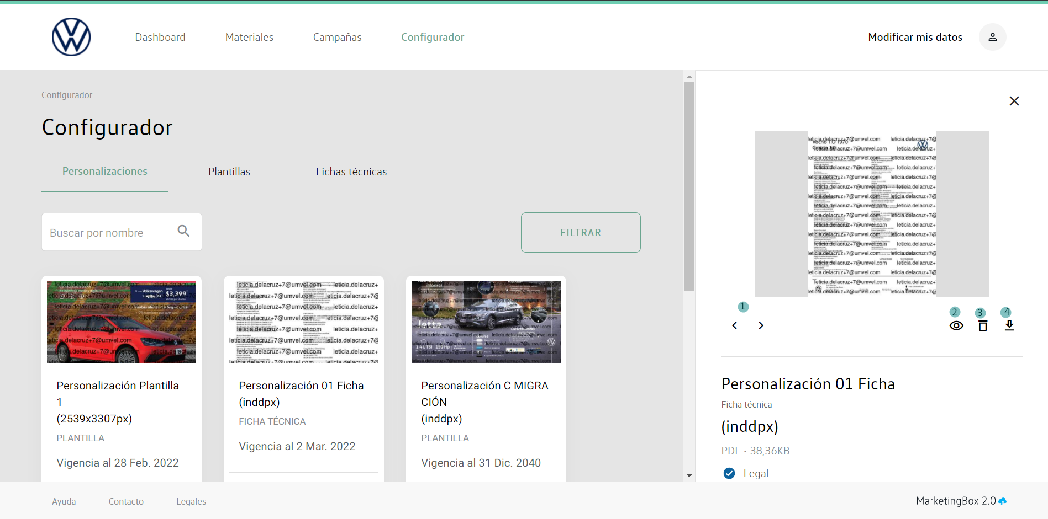Click Personalización C MIGRACIÓN title text
This screenshot has height=519, width=1048.
(x=484, y=402)
